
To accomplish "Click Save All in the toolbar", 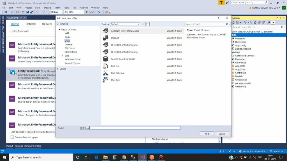I will pyautogui.click(x=32, y=12).
